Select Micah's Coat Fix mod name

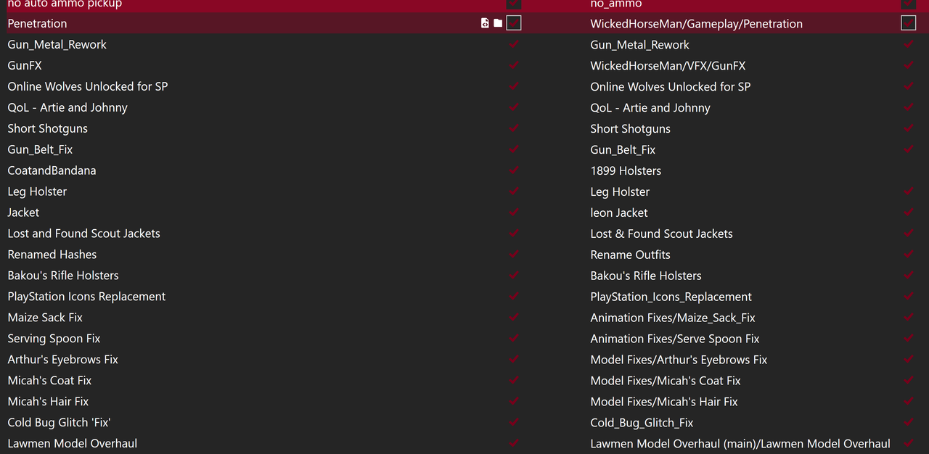[x=49, y=381]
